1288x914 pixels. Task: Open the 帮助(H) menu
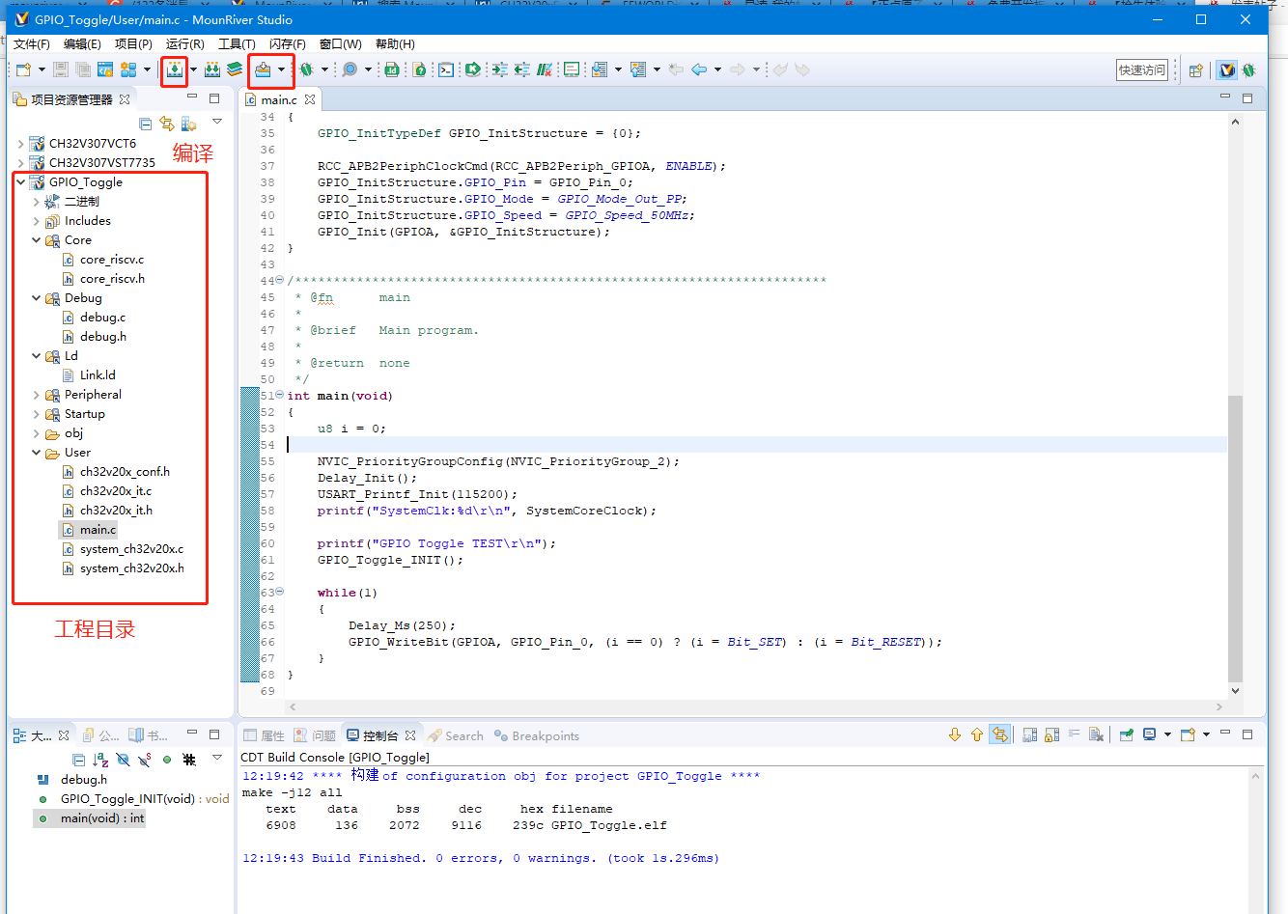click(x=395, y=43)
